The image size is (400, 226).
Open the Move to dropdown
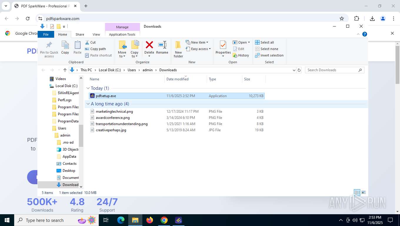(122, 49)
